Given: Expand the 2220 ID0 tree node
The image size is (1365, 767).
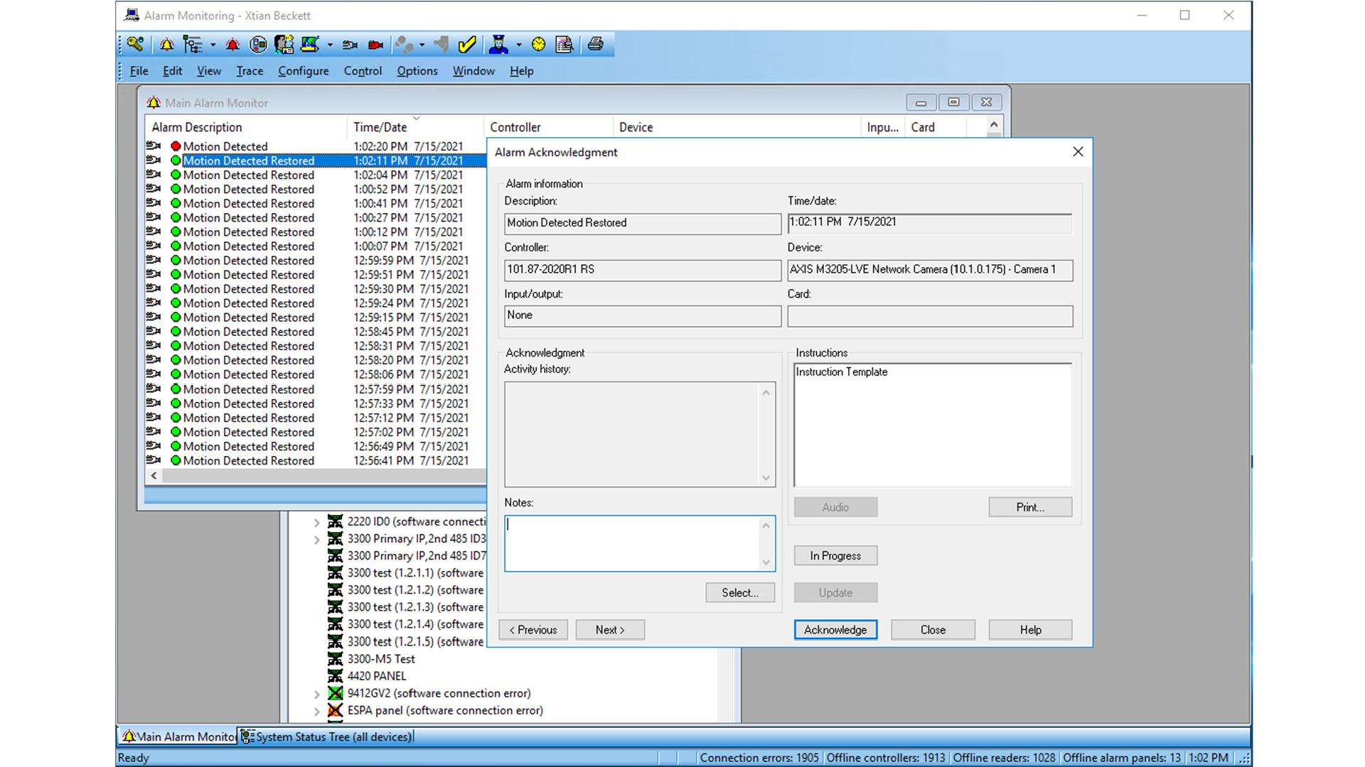Looking at the screenshot, I should click(317, 522).
